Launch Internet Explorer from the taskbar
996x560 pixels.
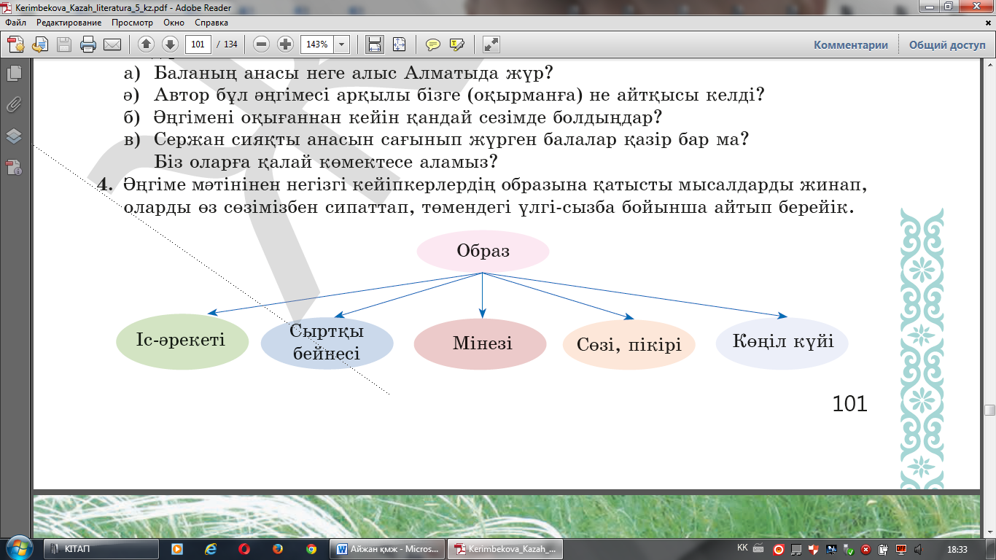tap(211, 548)
